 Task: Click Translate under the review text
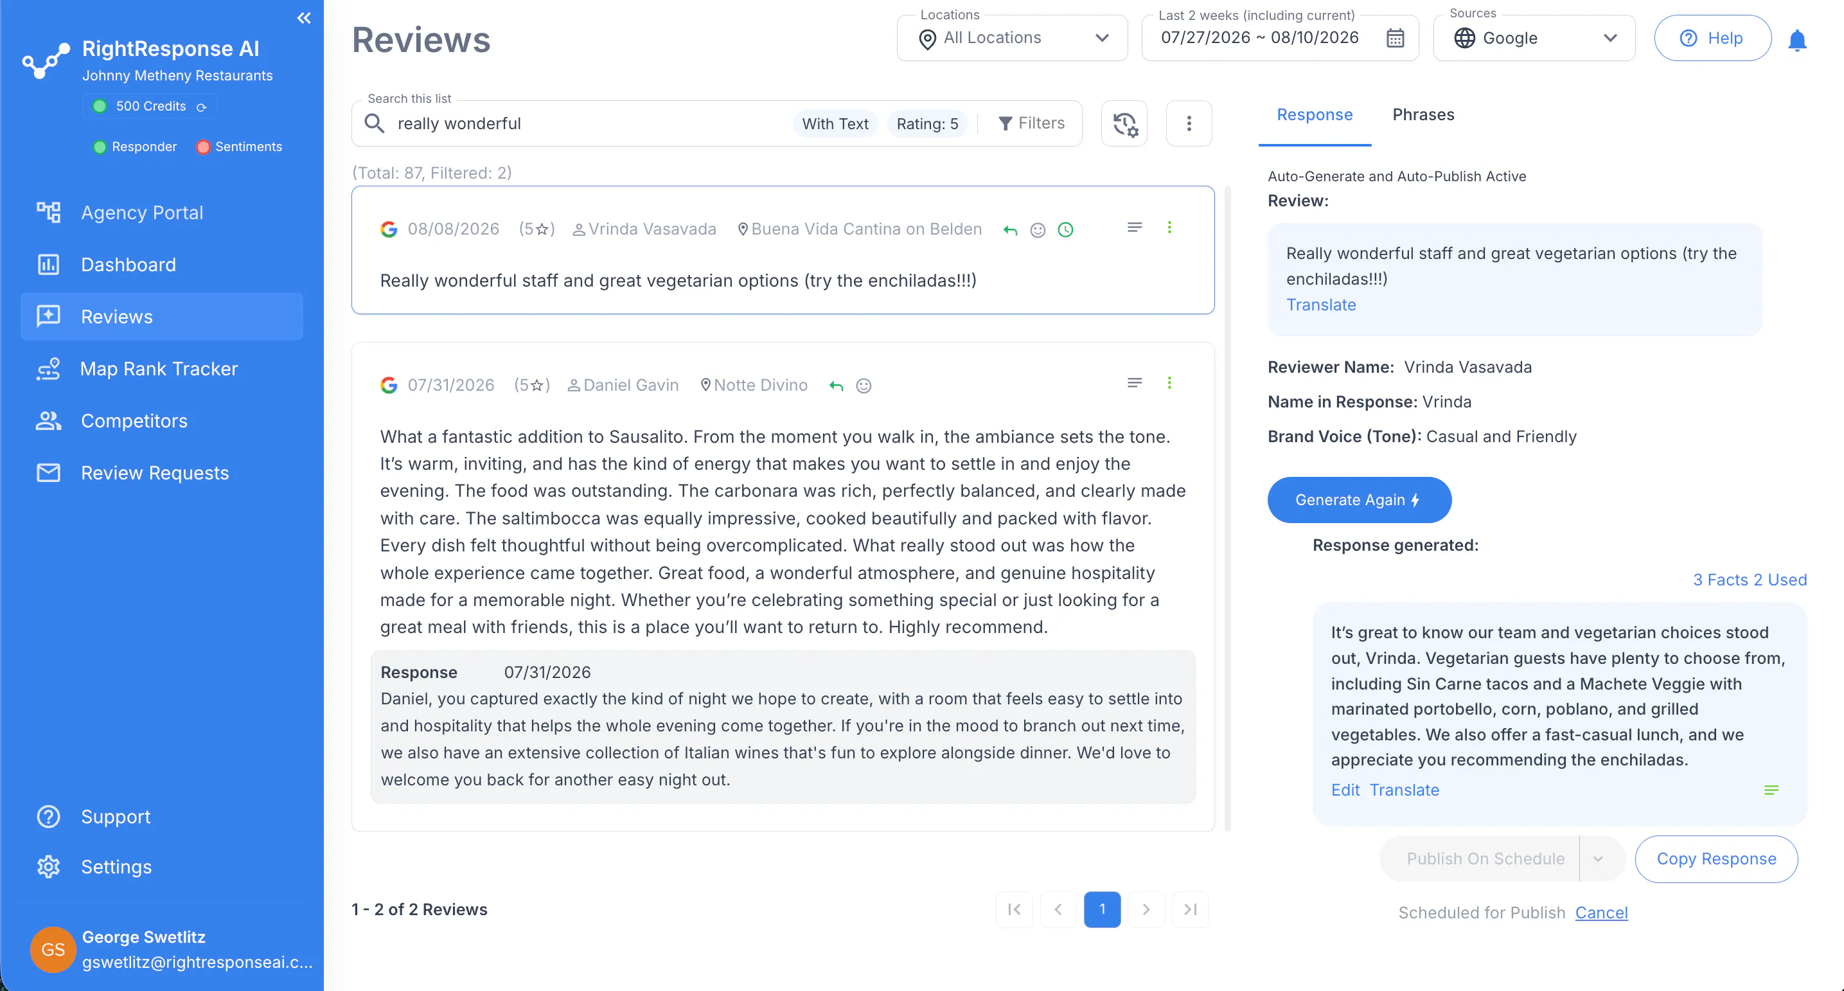[x=1321, y=305]
